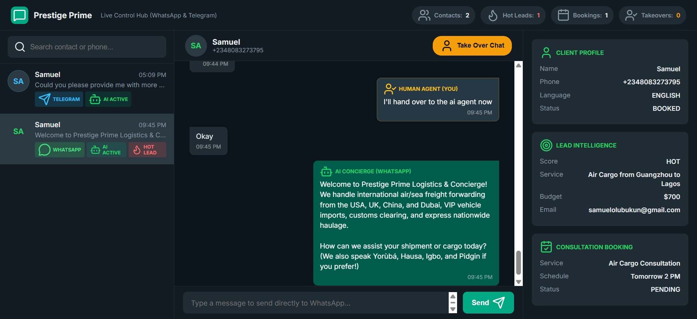Click the chat scrollbar down arrow
697x319 pixels.
pyautogui.click(x=518, y=282)
